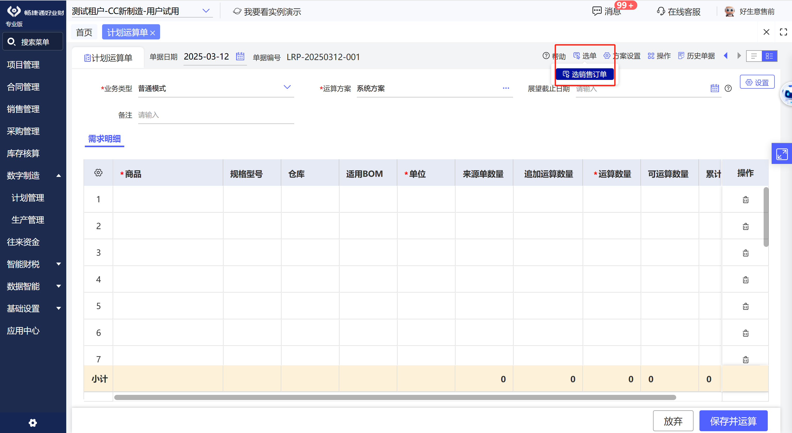Expand the 智能财税 menu arrow
The width and height of the screenshot is (792, 433).
coord(59,264)
